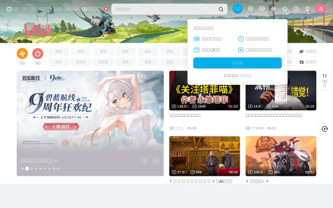Open the premium membership circle icon in header

251,9
